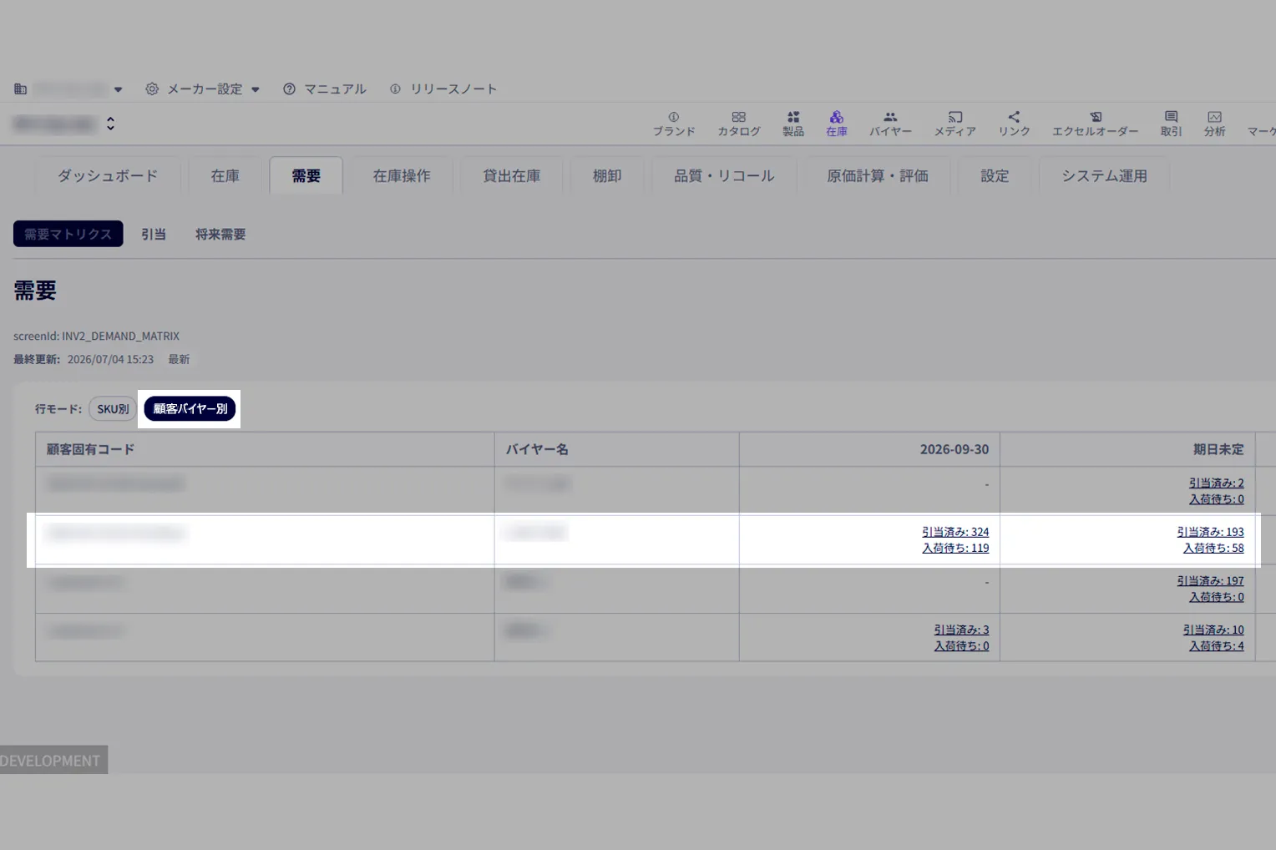The height and width of the screenshot is (850, 1276).
Task: Click the 引当済み: 3 link
Action: (961, 630)
